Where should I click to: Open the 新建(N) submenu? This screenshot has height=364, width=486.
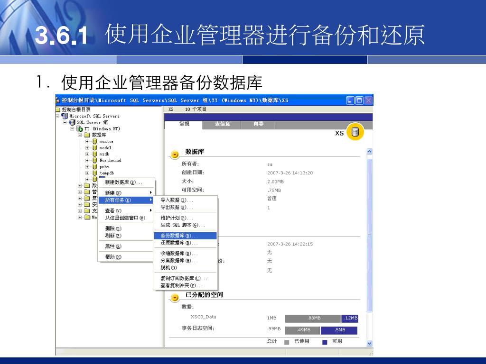126,193
